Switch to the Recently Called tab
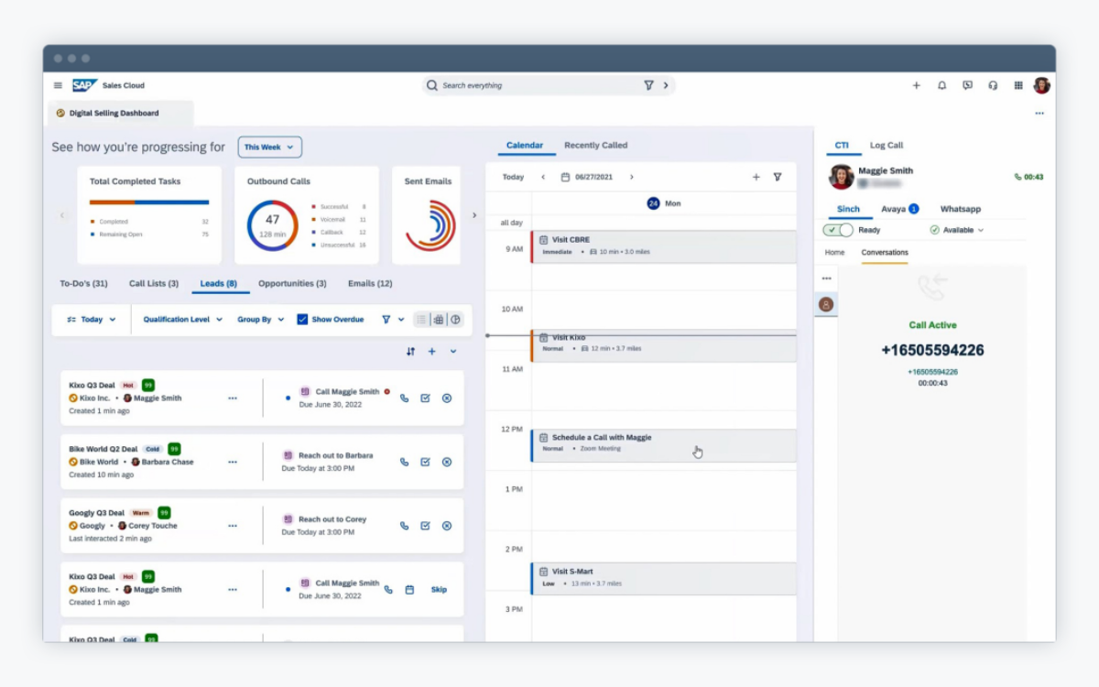Viewport: 1099px width, 687px height. [595, 146]
